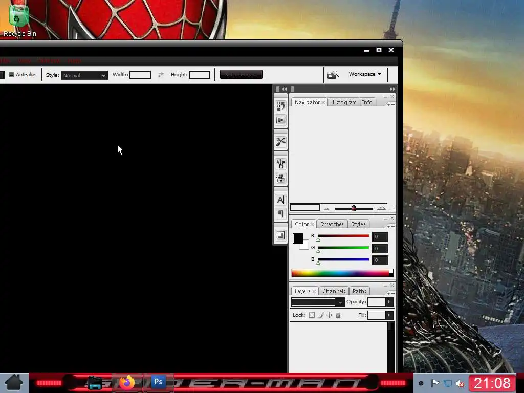Screen dimensions: 524x393
Task: Toggle lock position in Layers panel
Action: 330,315
